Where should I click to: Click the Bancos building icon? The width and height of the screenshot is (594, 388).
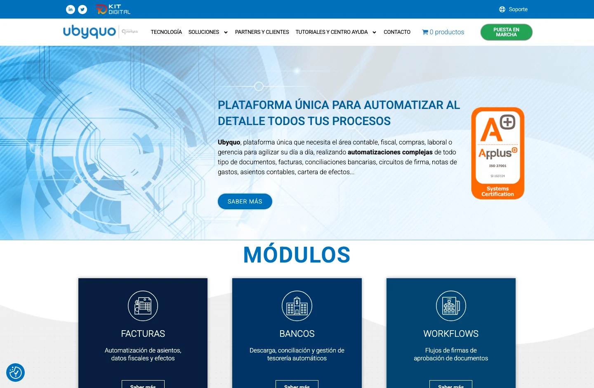[297, 306]
